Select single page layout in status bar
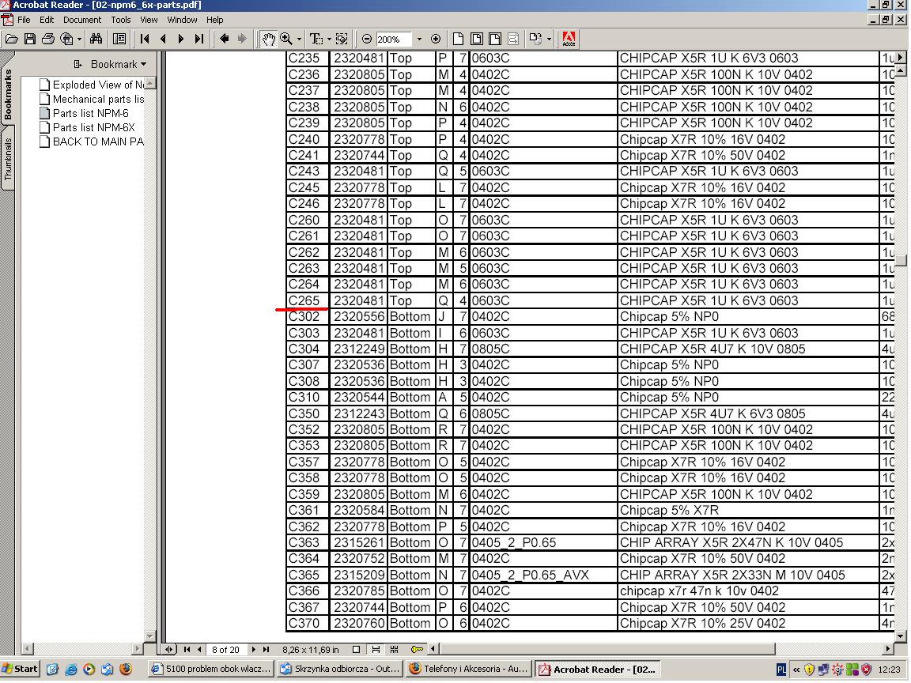Image resolution: width=911 pixels, height=683 pixels. click(356, 649)
